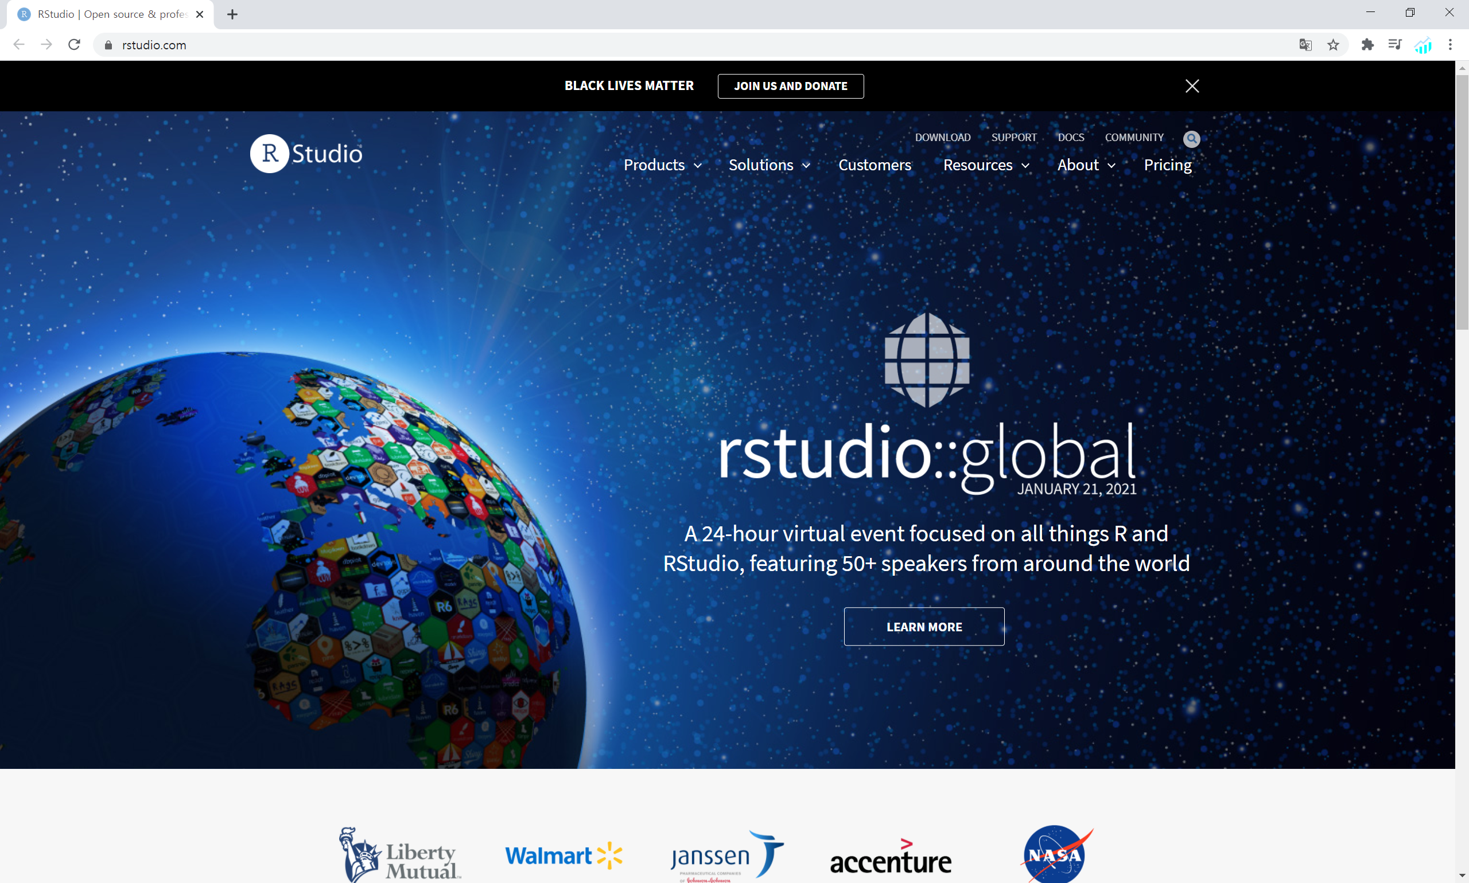1469x883 pixels.
Task: Click the RStudio logo
Action: click(306, 154)
